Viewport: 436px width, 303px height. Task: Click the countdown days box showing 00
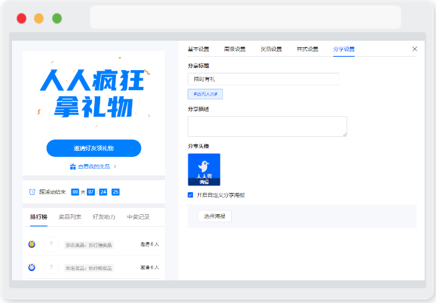click(75, 192)
